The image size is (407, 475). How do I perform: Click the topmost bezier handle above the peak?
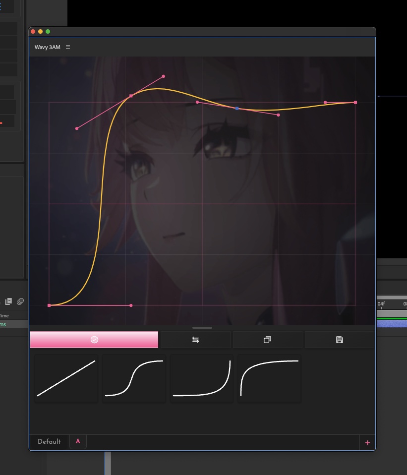[164, 76]
